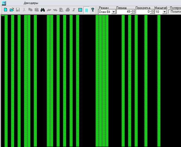The image size is (181, 147).
Task: Decrease the Прокрутка value with down arrow
Action: tap(152, 12)
